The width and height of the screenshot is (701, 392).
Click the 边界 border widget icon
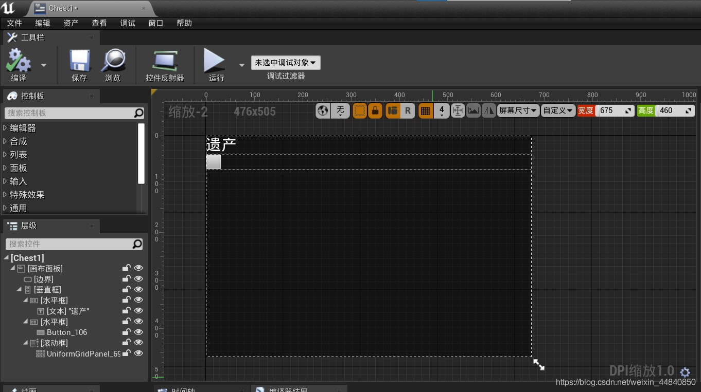[28, 279]
